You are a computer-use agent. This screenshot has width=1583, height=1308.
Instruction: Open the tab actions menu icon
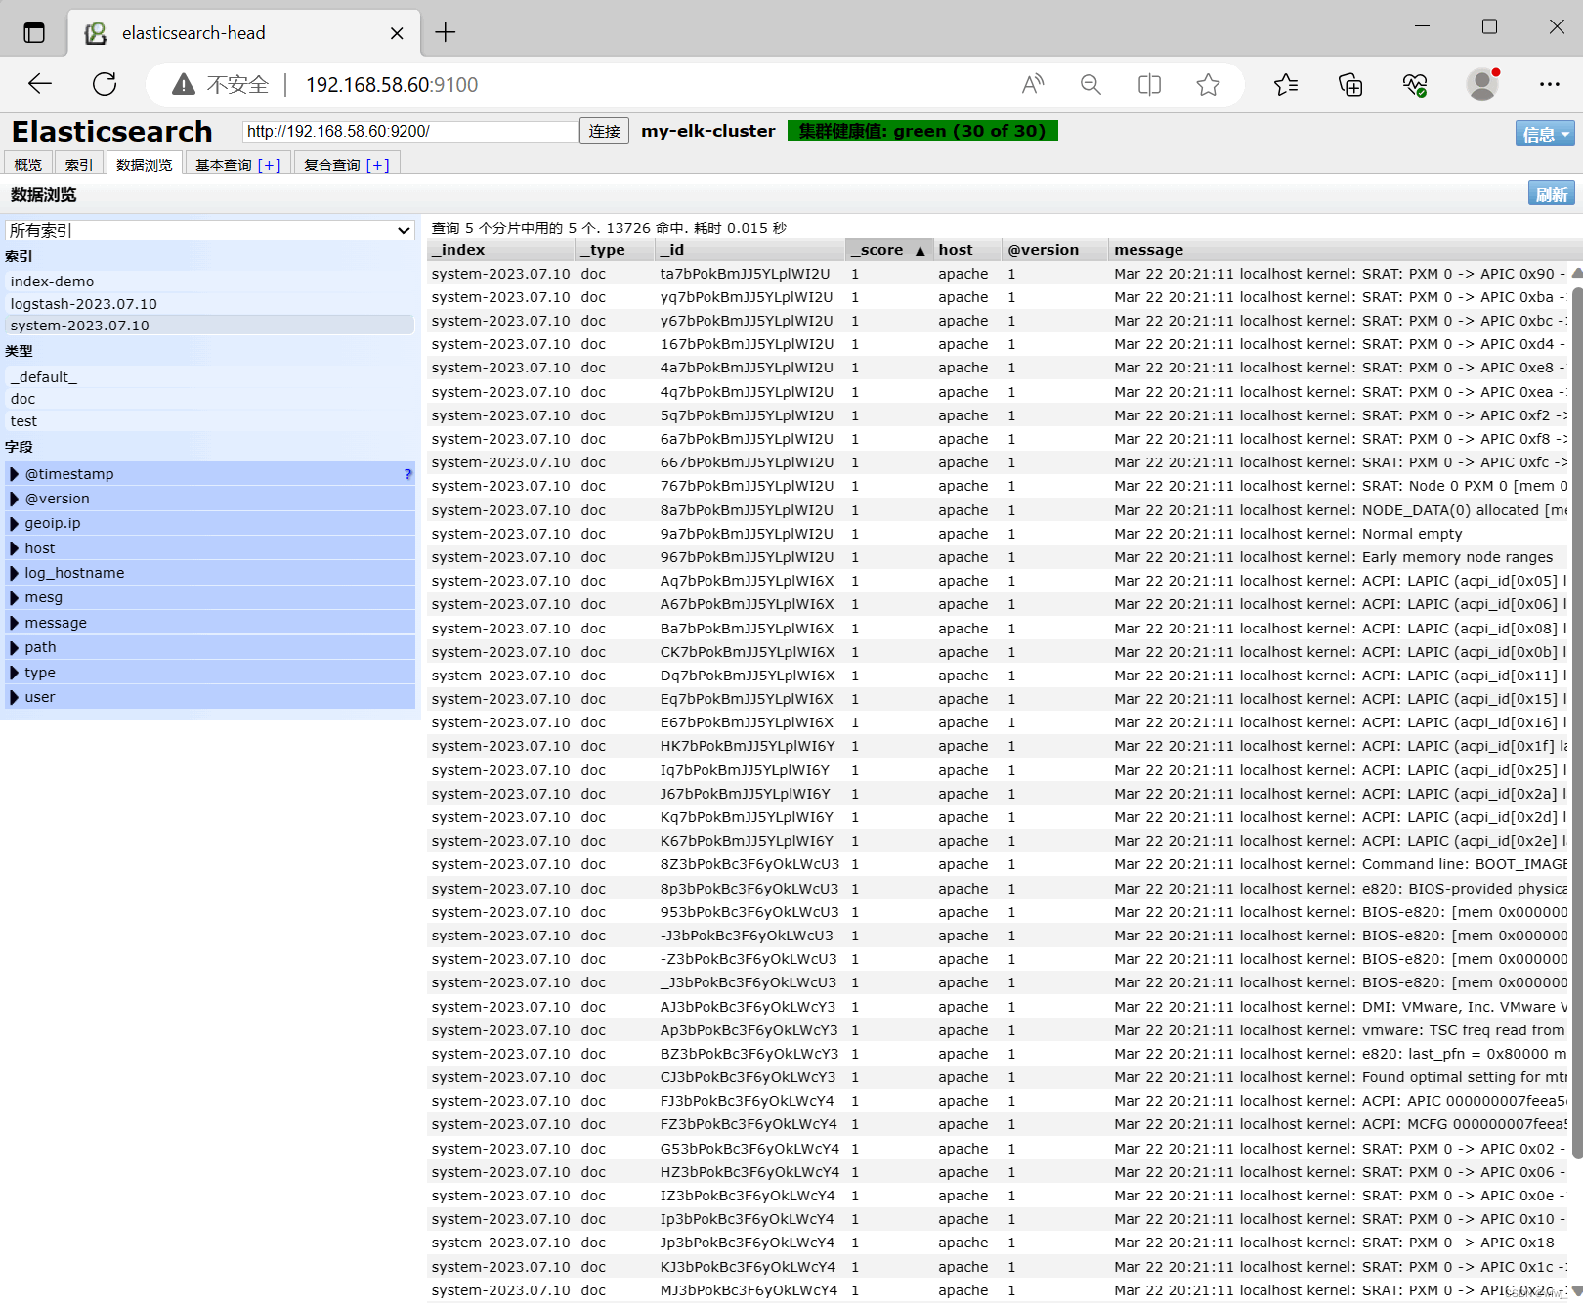[x=34, y=32]
